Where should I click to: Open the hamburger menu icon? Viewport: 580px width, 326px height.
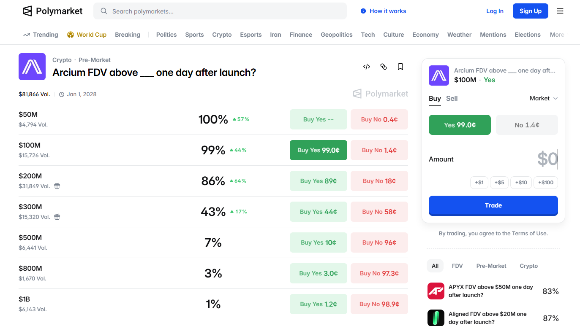pos(560,11)
